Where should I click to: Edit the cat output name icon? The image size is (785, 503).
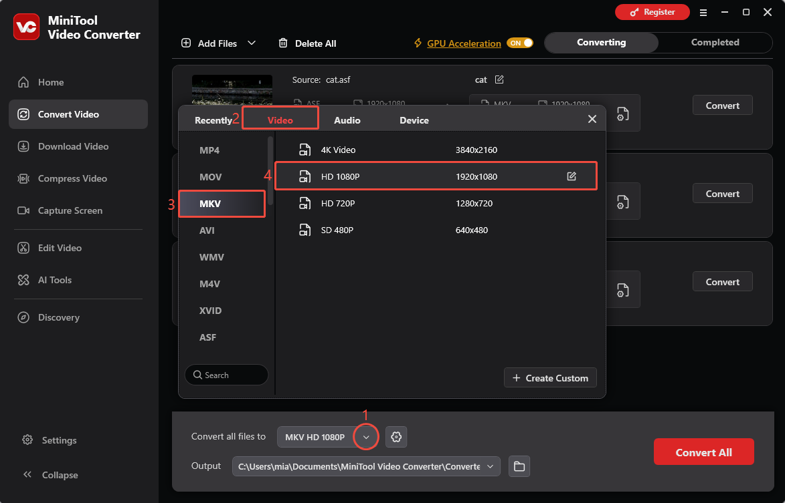coord(499,79)
